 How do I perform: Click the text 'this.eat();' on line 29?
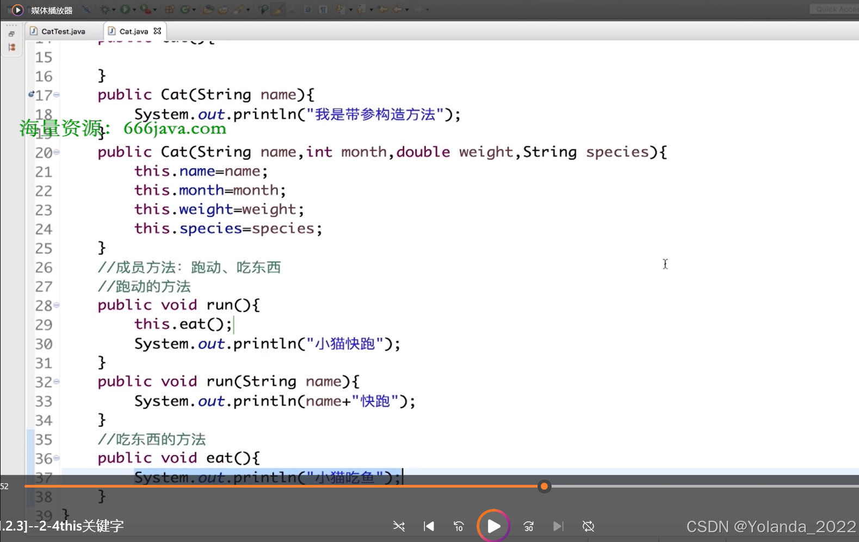183,324
